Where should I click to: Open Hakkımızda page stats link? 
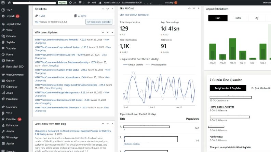tap(216, 137)
